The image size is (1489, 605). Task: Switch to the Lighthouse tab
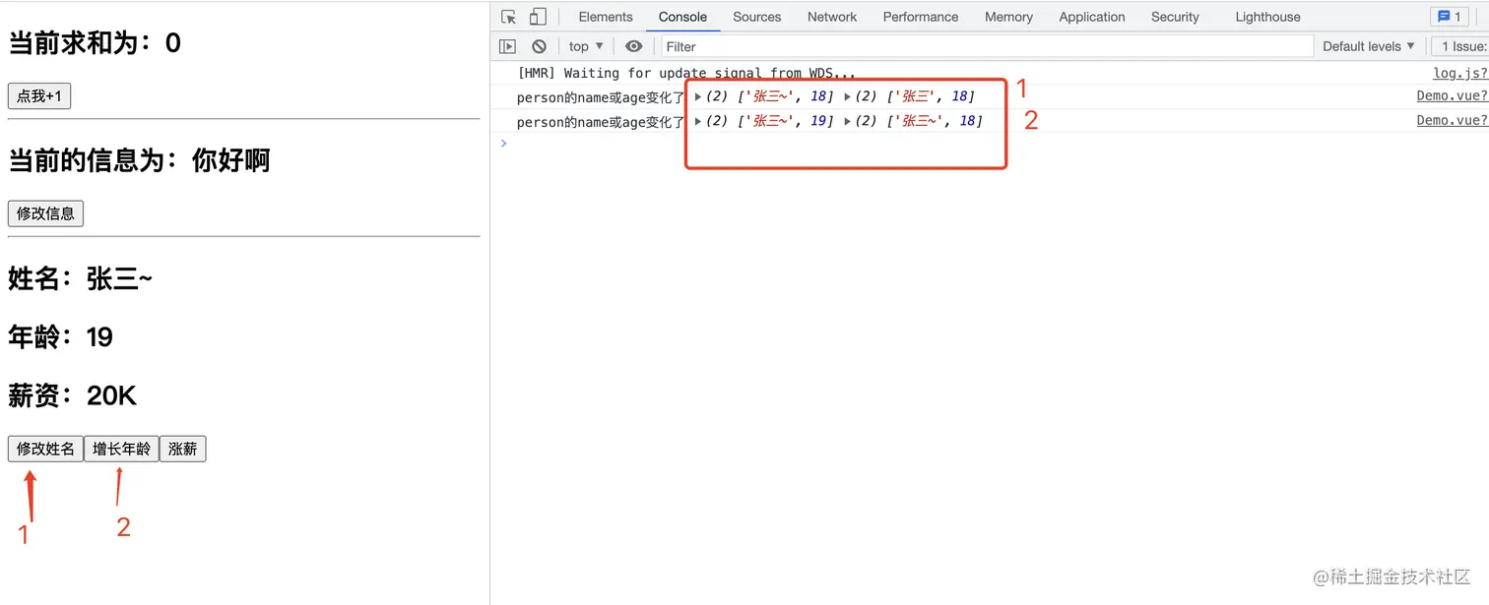(x=1267, y=17)
